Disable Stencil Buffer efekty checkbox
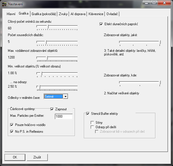 pos(88,114)
